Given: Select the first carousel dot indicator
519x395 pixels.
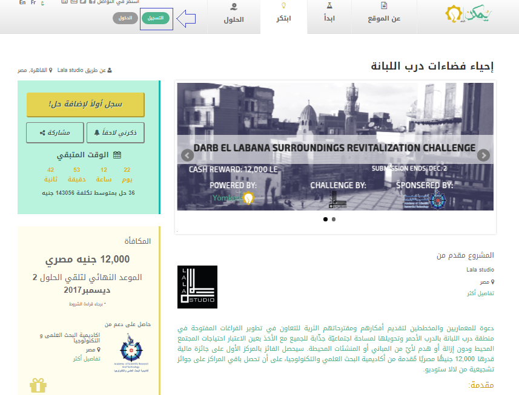Looking at the screenshot, I should [x=325, y=220].
